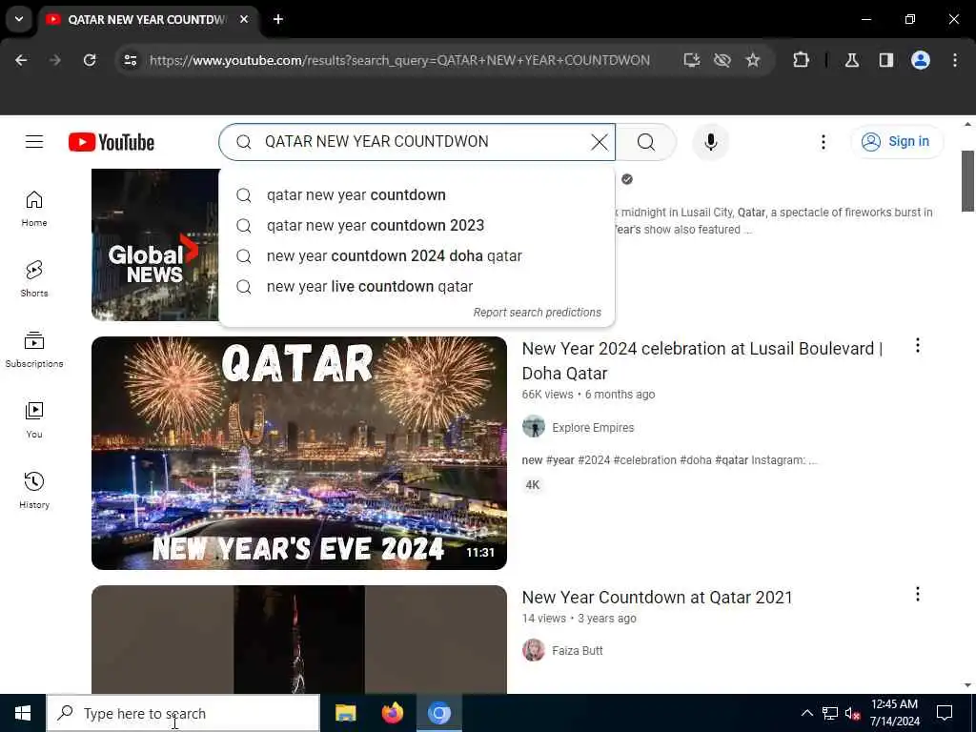
Task: Click the YouTube logo
Action: pyautogui.click(x=112, y=142)
